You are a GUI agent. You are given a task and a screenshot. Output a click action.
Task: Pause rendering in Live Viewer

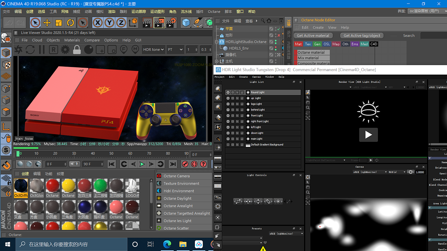coord(42,50)
